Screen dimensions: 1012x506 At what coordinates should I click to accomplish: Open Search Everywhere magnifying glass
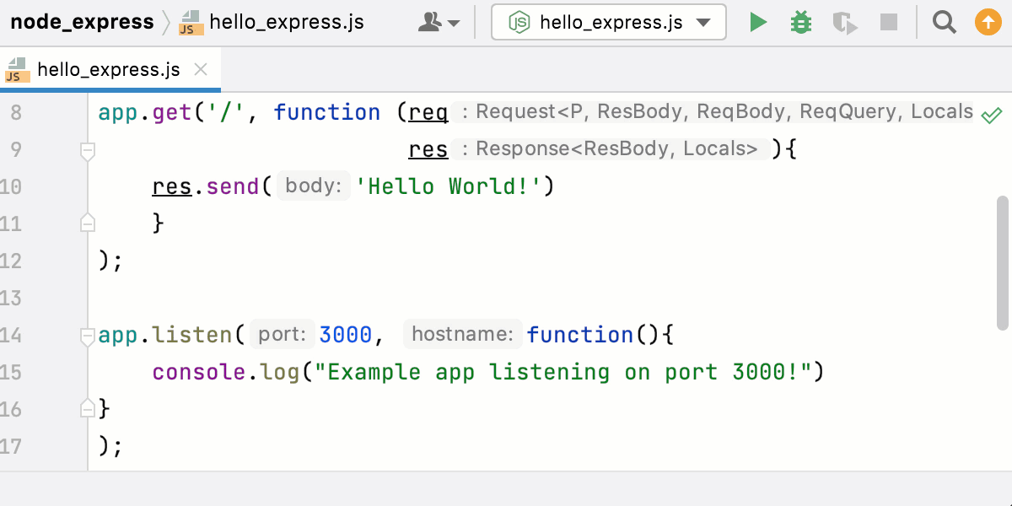[x=944, y=23]
